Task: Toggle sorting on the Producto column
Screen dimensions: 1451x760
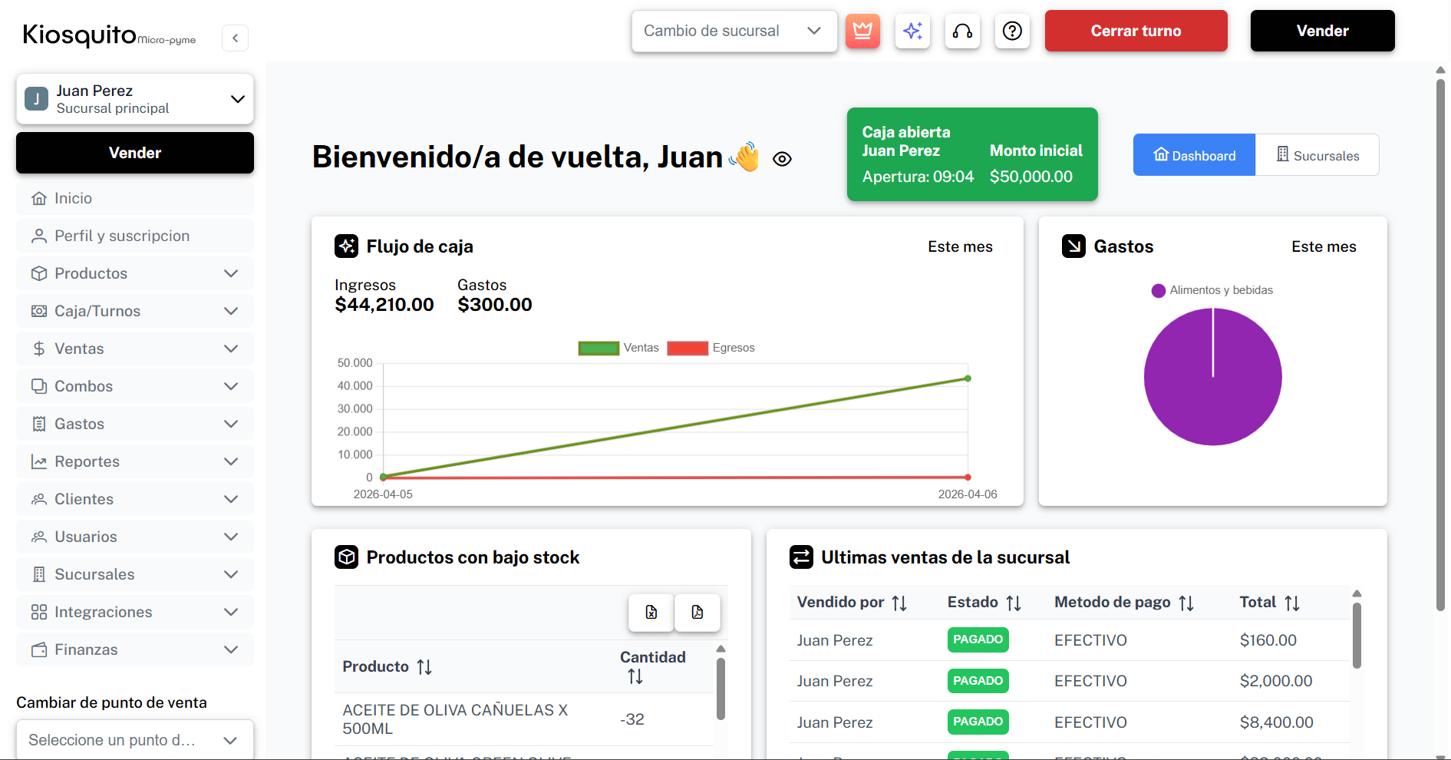Action: pos(425,666)
